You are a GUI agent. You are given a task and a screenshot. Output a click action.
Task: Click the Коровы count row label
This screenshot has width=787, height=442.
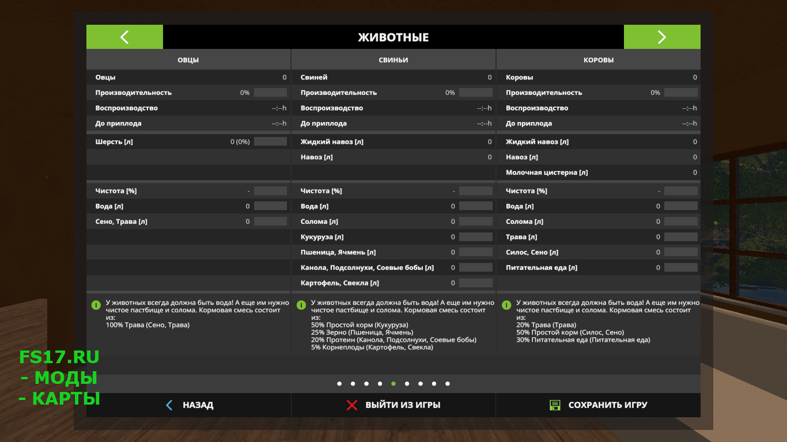(x=519, y=77)
